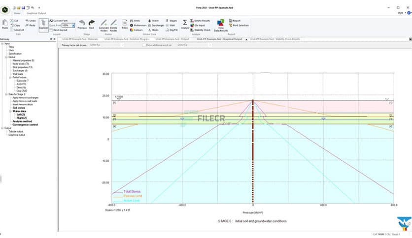Select Tabular output in the tree

point(16,131)
